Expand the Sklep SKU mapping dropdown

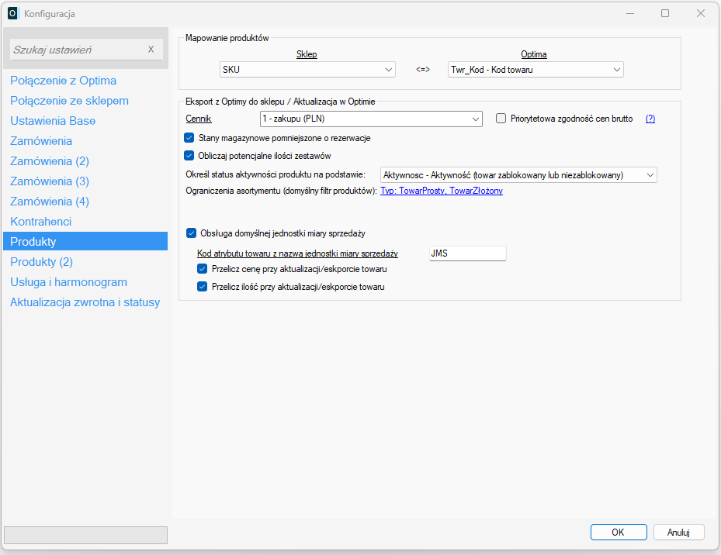[x=307, y=70]
